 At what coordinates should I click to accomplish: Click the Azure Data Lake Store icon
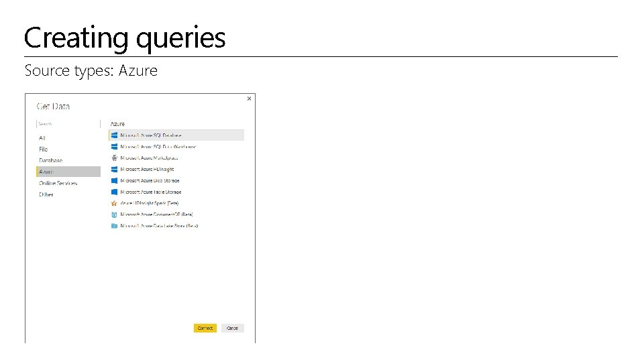pyautogui.click(x=114, y=226)
